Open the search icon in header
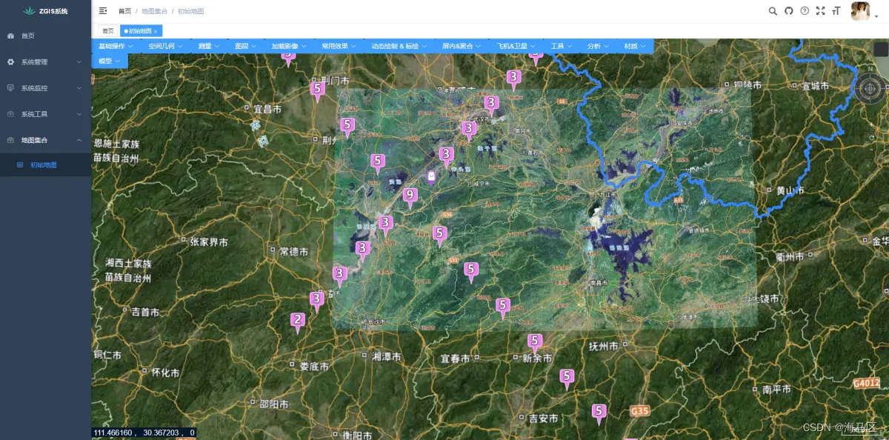 pyautogui.click(x=773, y=11)
